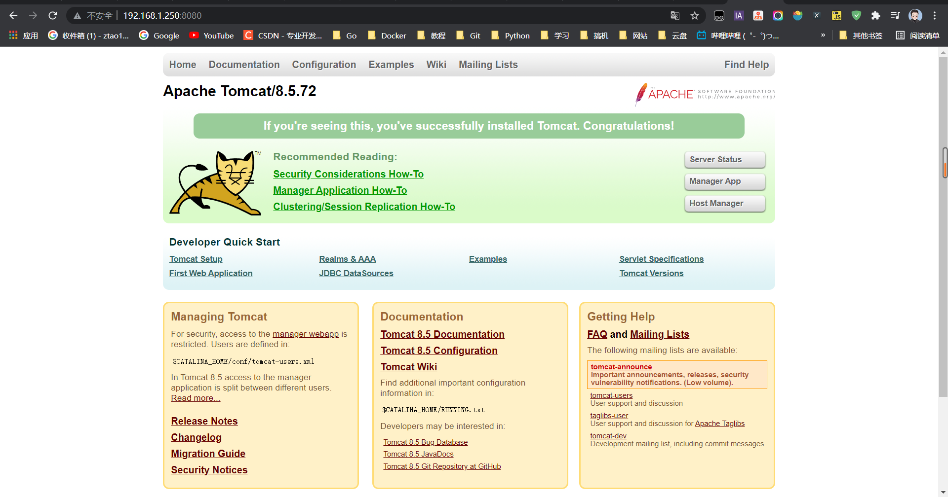Viewport: 948px width, 497px height.
Task: Expand the 搞机 bookmark folder
Action: [x=594, y=35]
